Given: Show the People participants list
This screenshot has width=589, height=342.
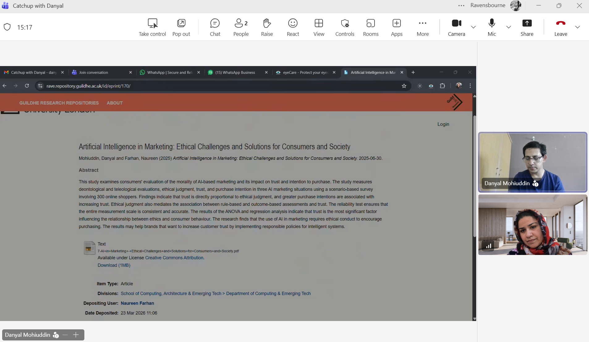Looking at the screenshot, I should point(241,27).
